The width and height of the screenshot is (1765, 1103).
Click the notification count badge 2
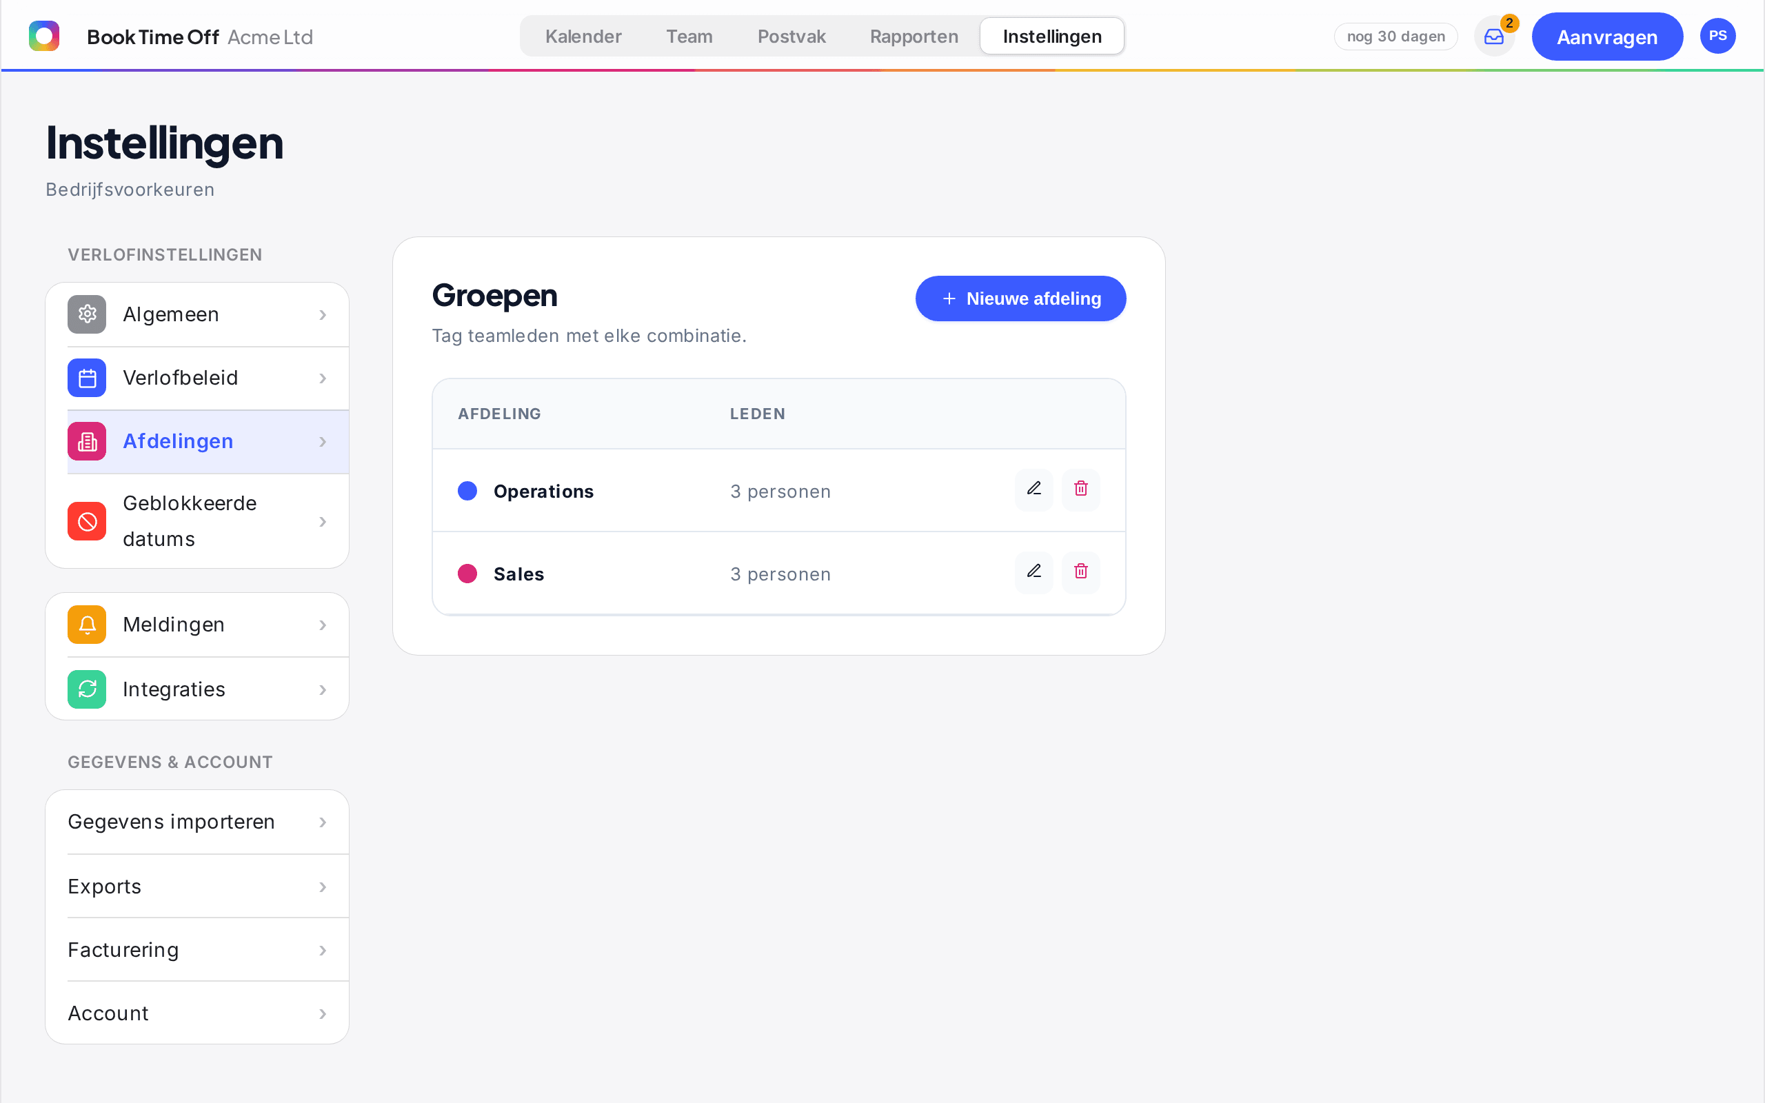[1509, 23]
